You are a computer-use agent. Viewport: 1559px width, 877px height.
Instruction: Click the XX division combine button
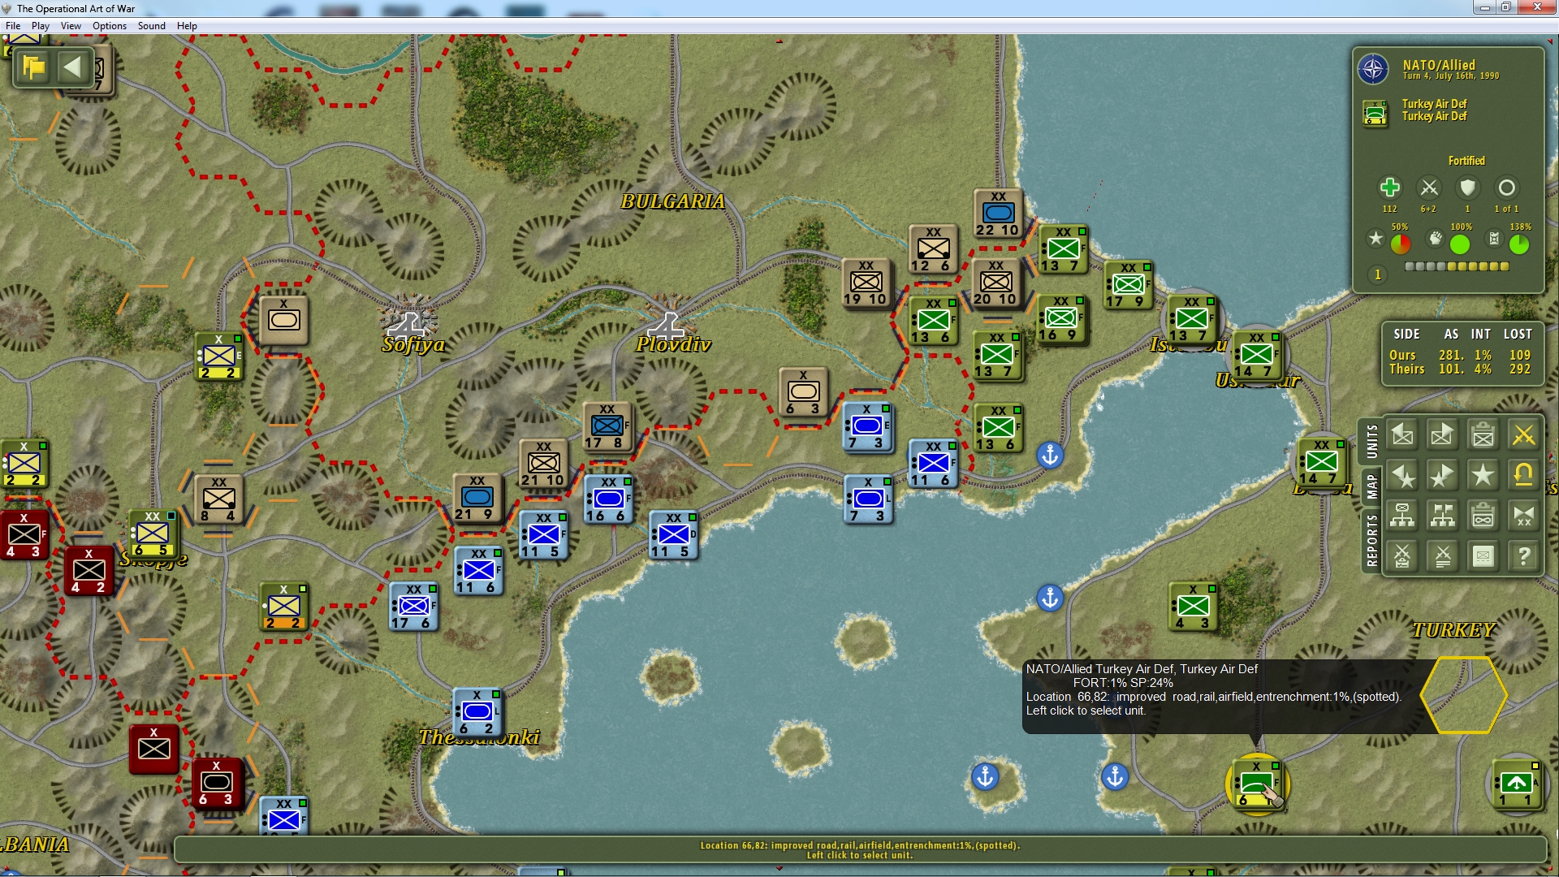pos(1523,516)
